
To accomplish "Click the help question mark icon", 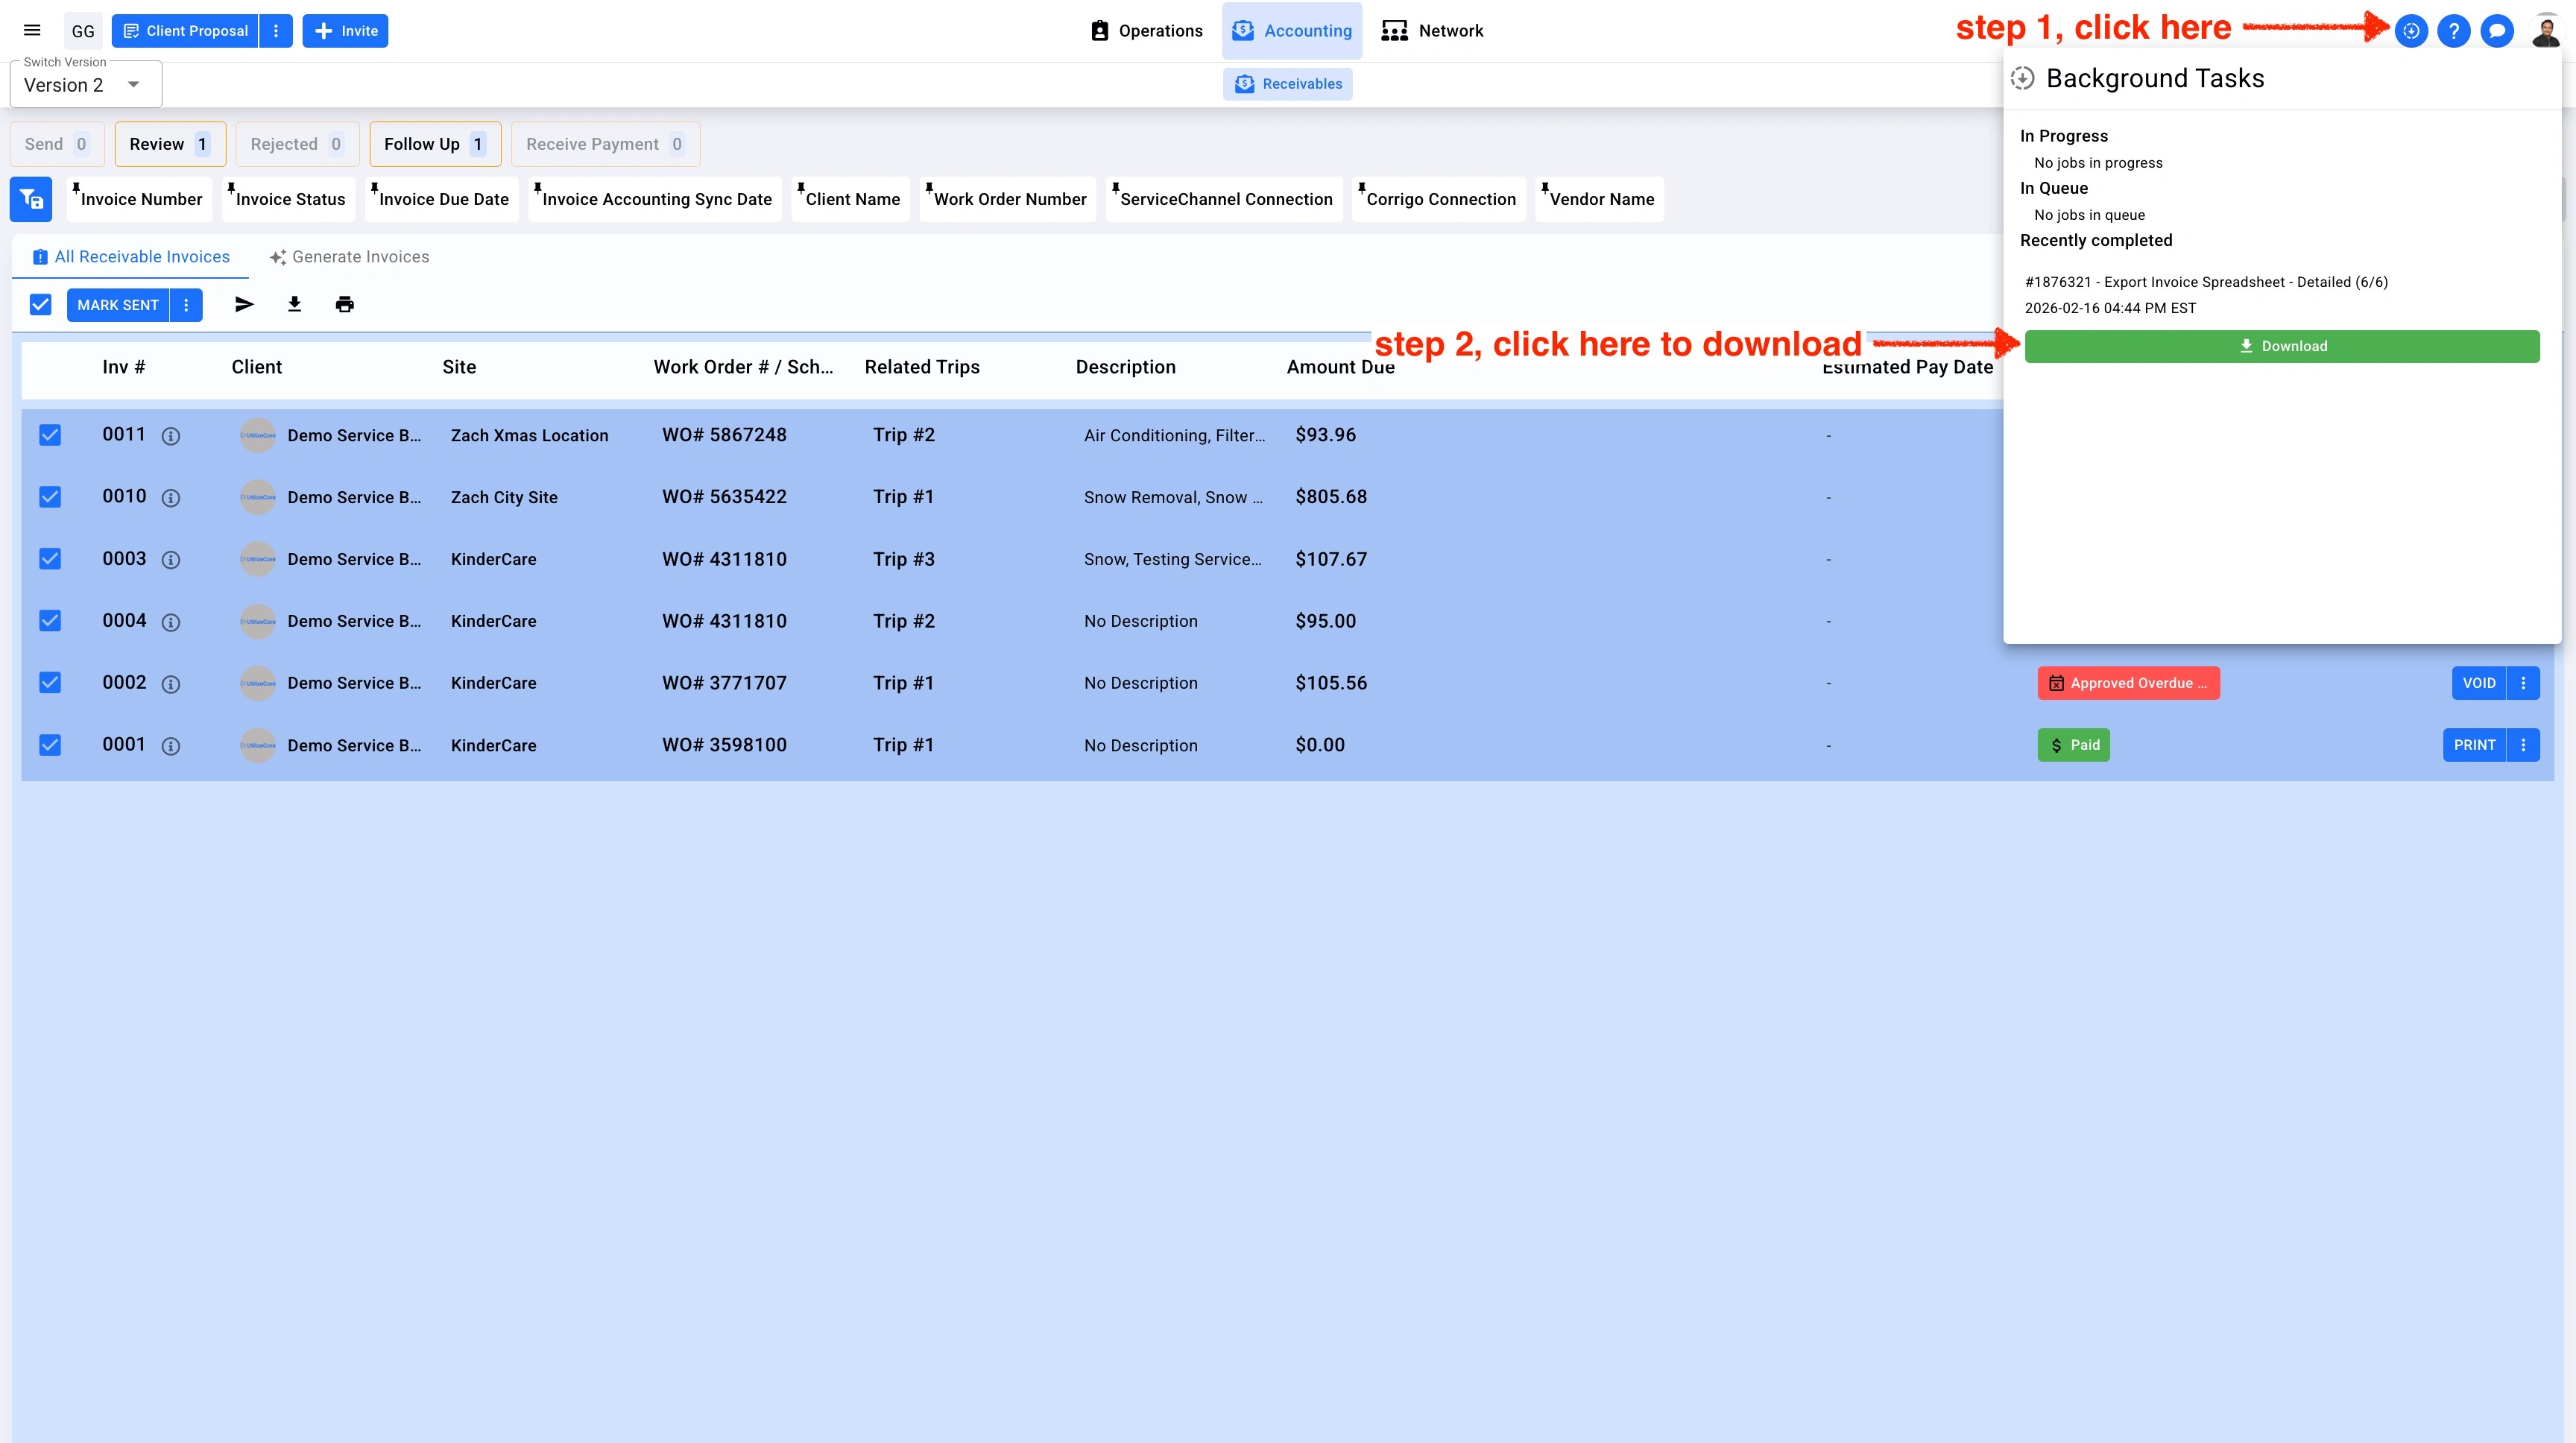I will (x=2454, y=31).
